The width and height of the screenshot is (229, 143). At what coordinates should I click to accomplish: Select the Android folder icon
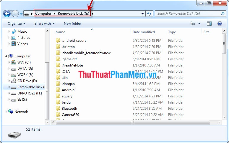(58, 90)
